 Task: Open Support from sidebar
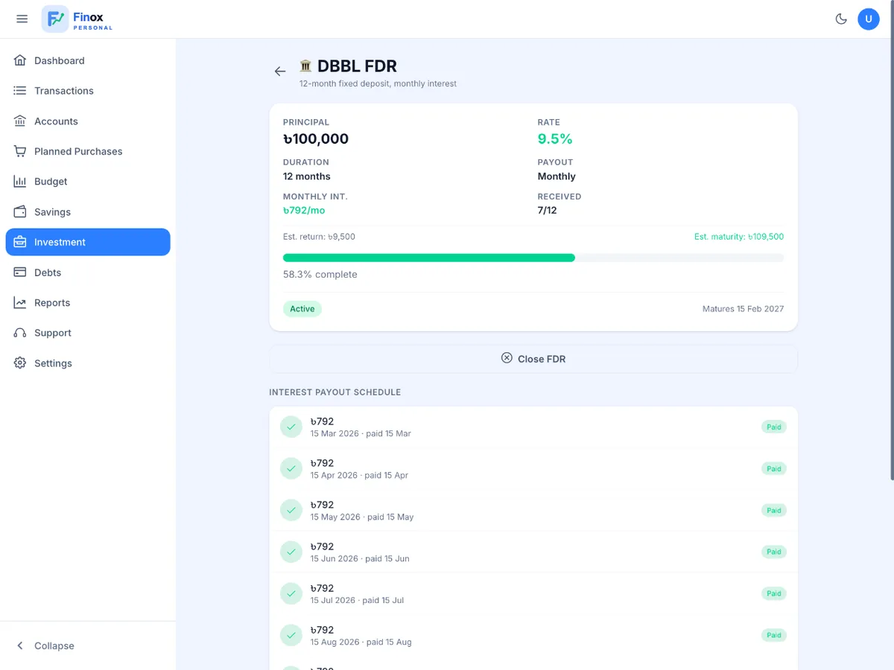[x=88, y=333]
